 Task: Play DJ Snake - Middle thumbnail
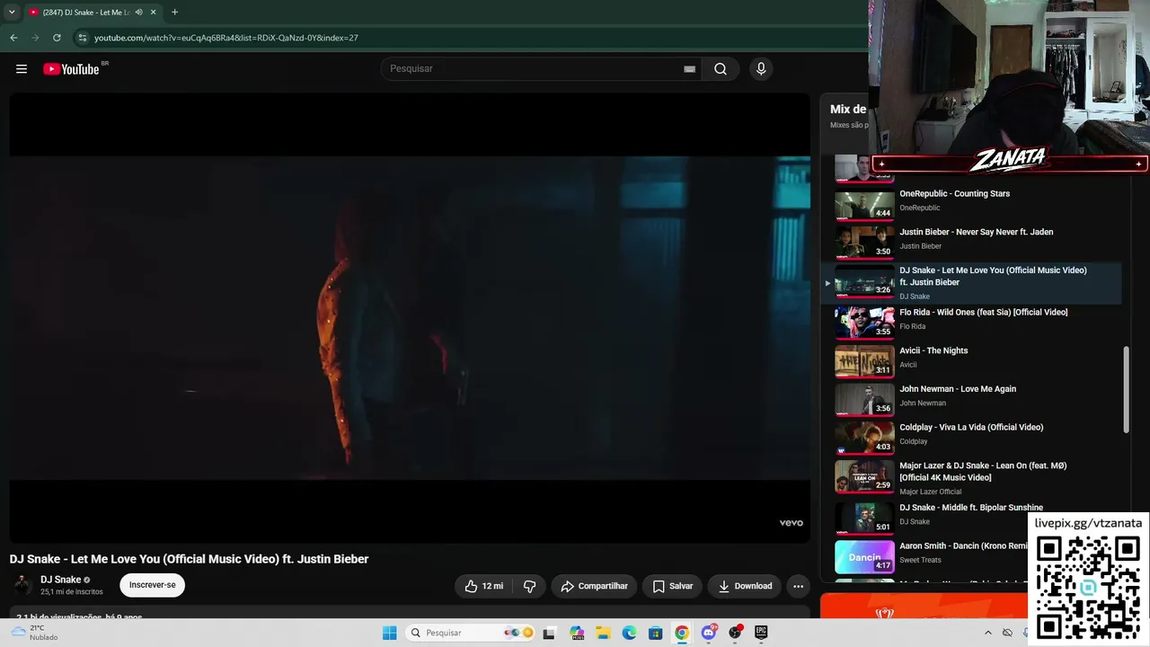[x=864, y=518]
